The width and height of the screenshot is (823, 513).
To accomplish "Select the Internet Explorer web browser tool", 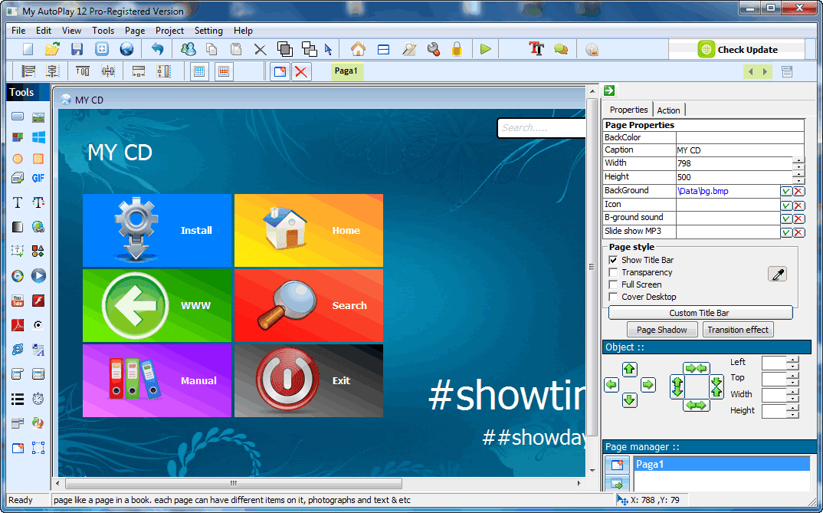I will 18,349.
